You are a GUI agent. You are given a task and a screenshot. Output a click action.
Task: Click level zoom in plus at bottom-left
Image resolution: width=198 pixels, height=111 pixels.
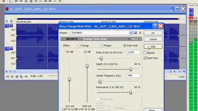(6, 72)
